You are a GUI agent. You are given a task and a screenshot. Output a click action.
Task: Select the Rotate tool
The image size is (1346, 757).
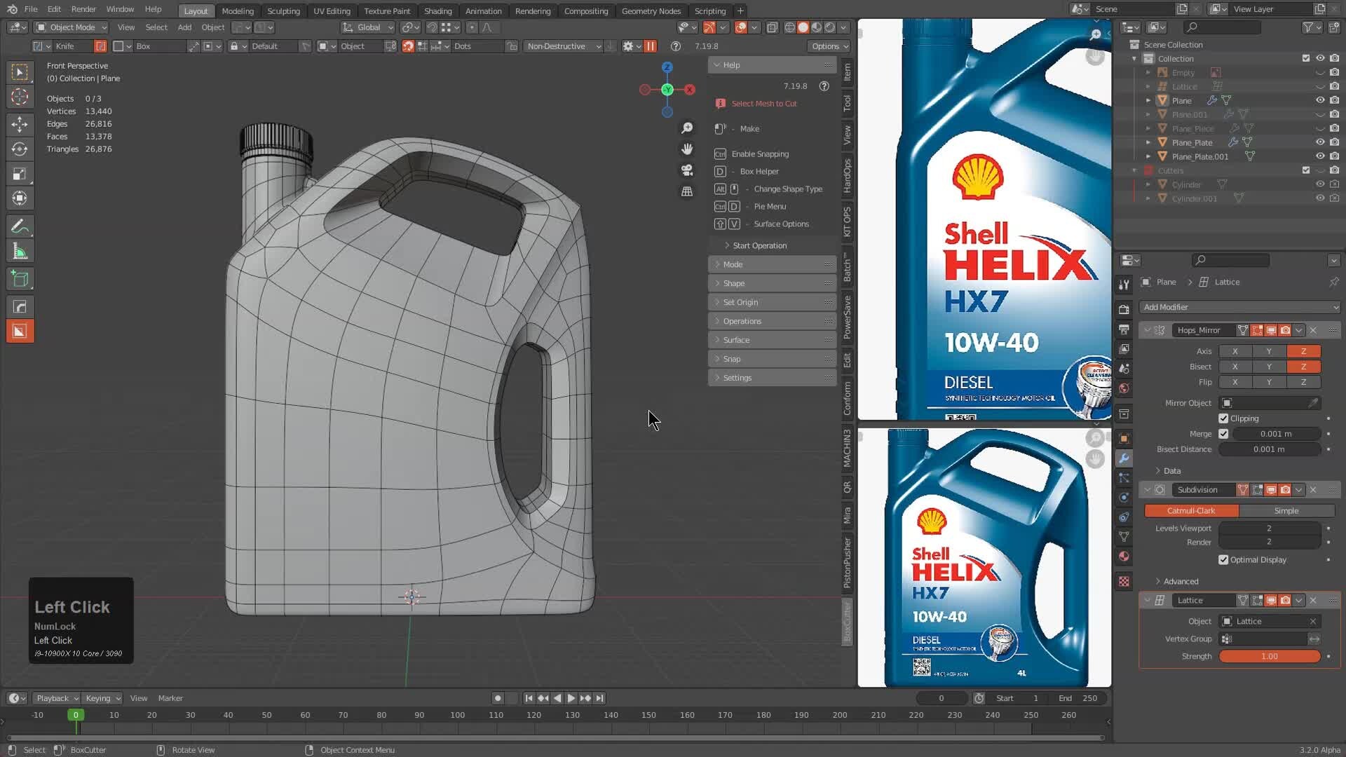tap(20, 149)
